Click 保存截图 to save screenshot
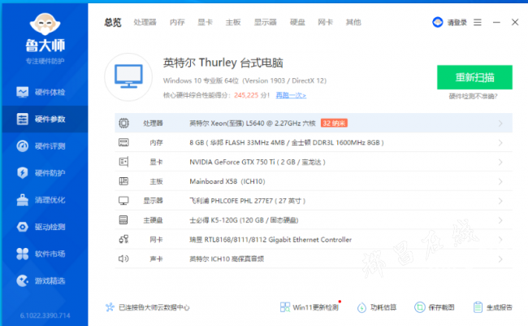 435,307
